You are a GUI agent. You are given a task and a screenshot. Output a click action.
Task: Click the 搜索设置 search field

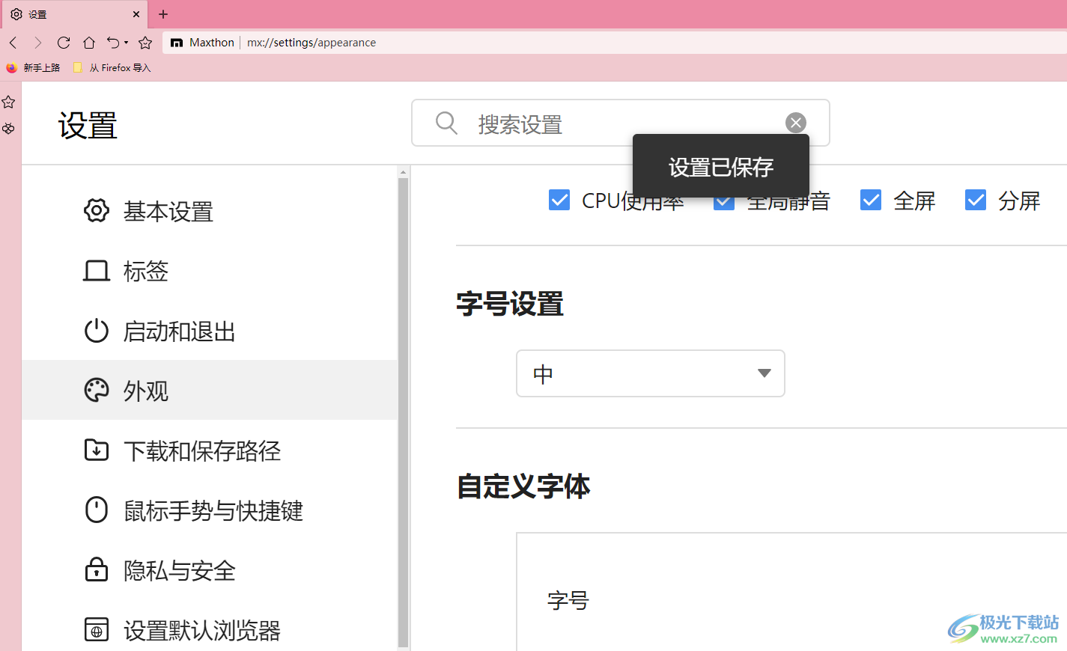pyautogui.click(x=621, y=123)
